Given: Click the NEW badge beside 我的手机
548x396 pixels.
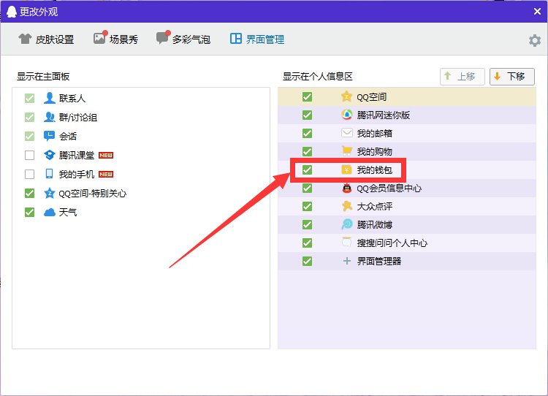Looking at the screenshot, I should point(106,174).
